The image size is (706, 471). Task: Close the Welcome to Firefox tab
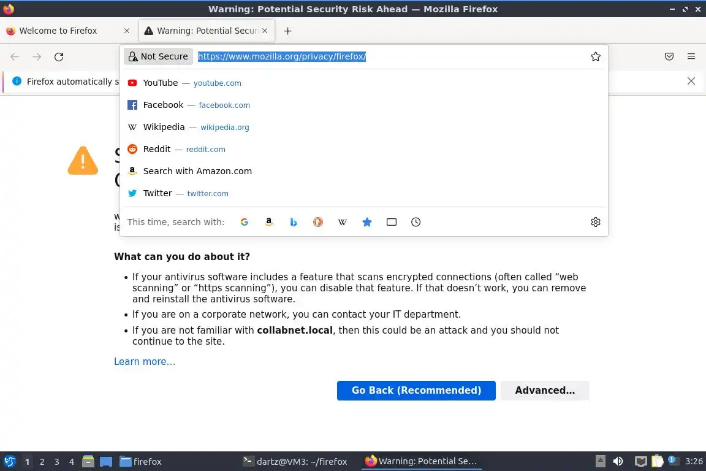[127, 31]
